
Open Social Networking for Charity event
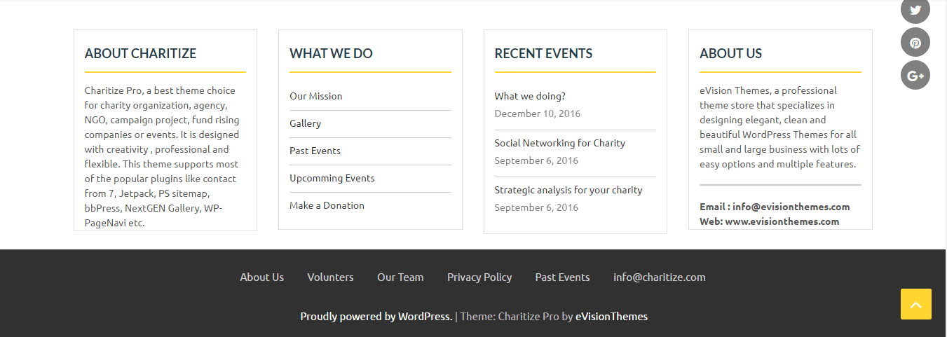(x=560, y=143)
